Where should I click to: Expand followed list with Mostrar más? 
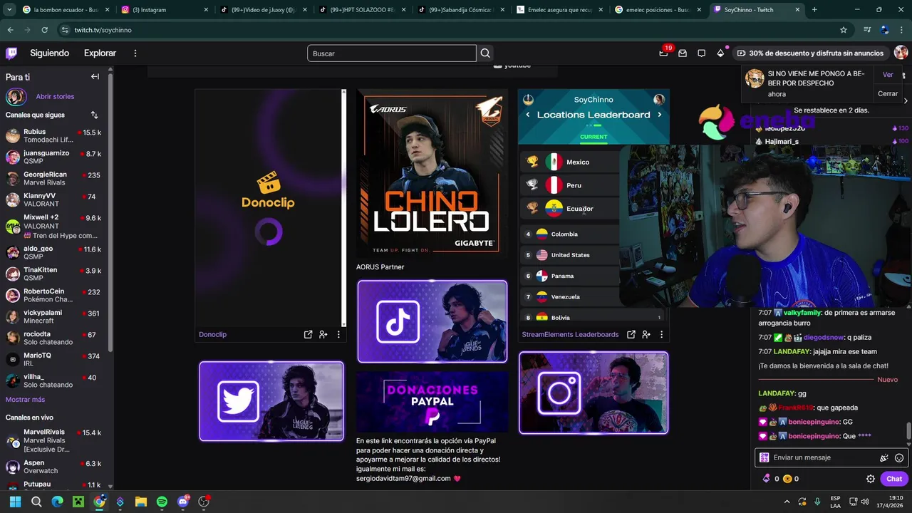pos(25,400)
